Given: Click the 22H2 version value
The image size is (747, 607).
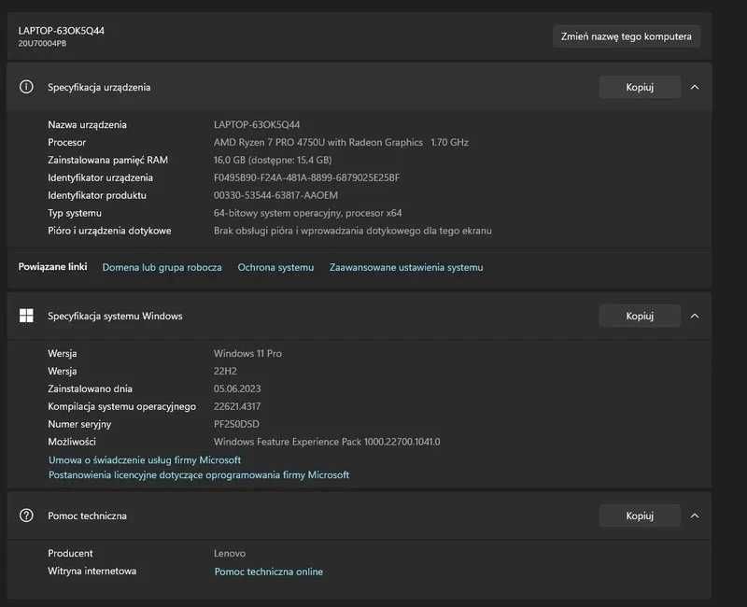Looking at the screenshot, I should (x=225, y=371).
